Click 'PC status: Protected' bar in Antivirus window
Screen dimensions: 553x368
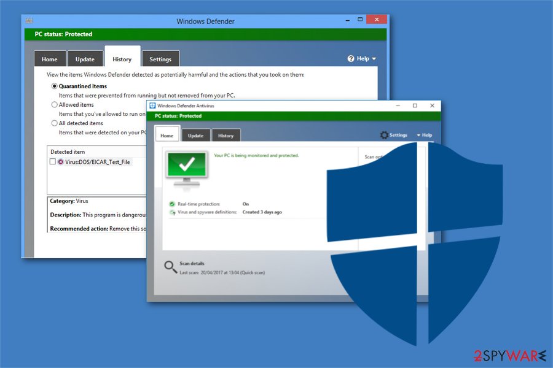294,116
